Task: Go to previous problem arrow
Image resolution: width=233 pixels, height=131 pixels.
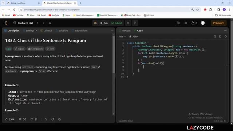Action: tap(37, 23)
